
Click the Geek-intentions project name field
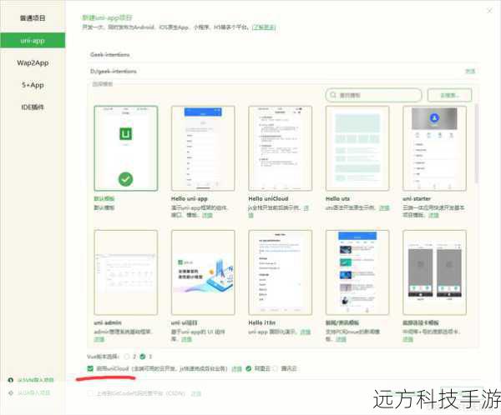[283, 55]
